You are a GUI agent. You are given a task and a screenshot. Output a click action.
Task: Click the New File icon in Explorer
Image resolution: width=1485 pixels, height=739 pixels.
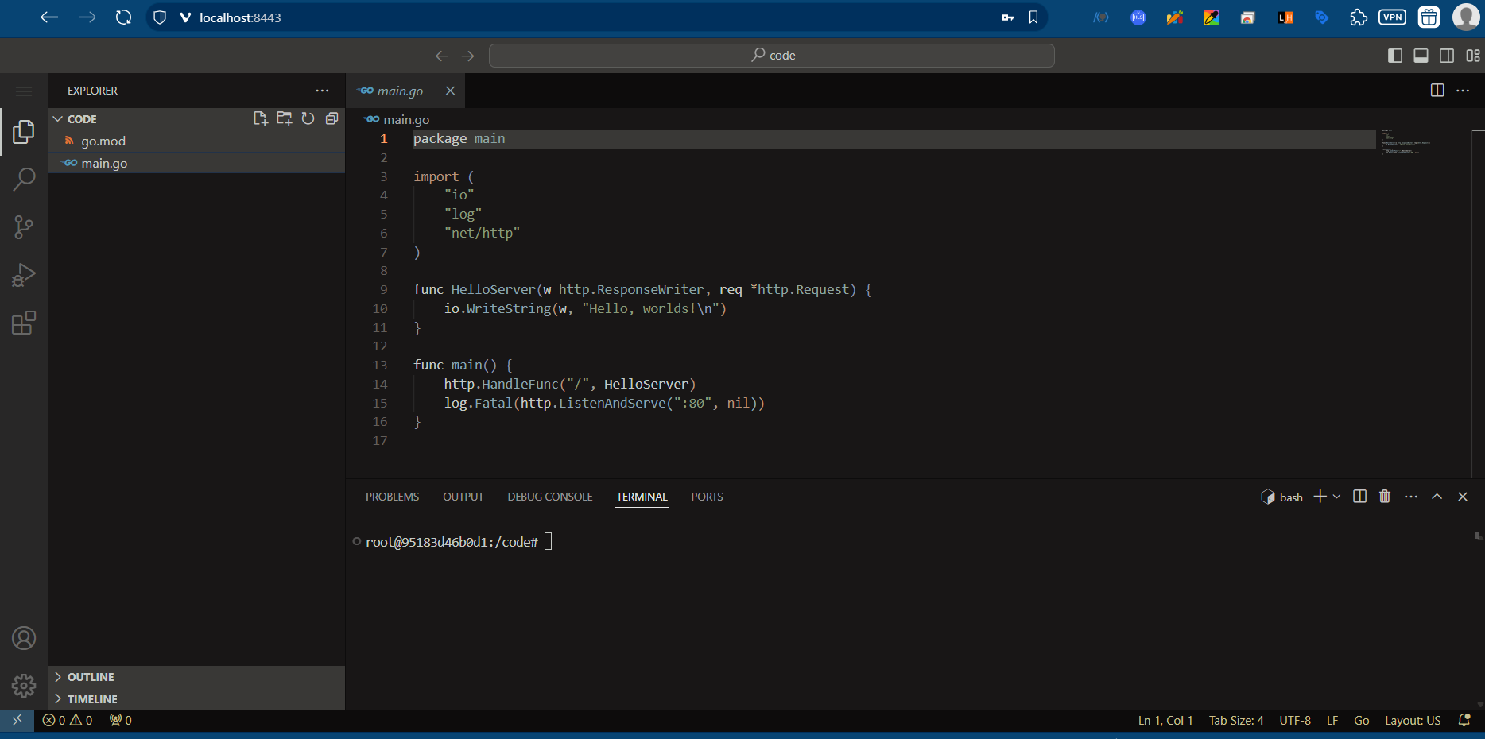[x=260, y=118]
